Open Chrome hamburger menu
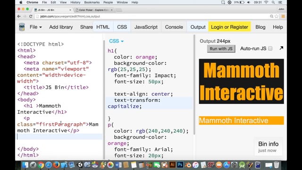Viewport: 302px width, 170px height. [283, 17]
